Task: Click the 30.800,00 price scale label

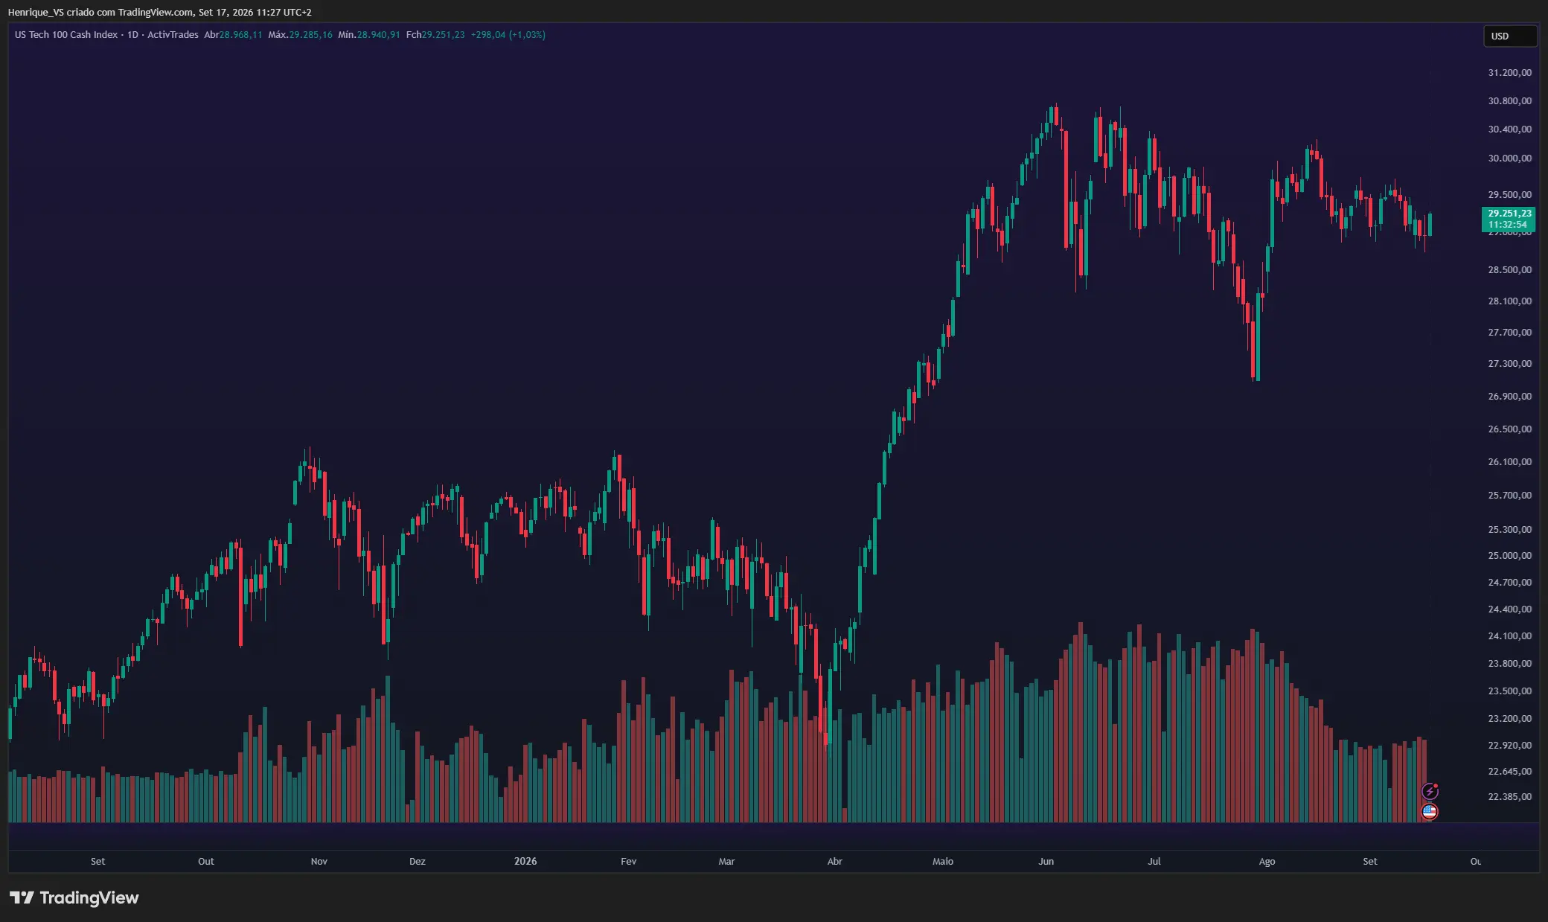Action: pos(1509,101)
